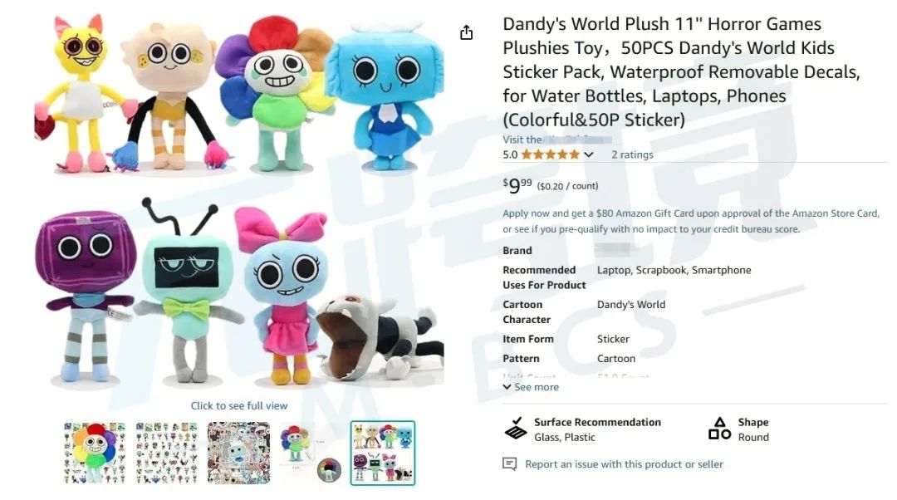This screenshot has height=500, width=897.
Task: Click the five-star rating stars
Action: (550, 154)
